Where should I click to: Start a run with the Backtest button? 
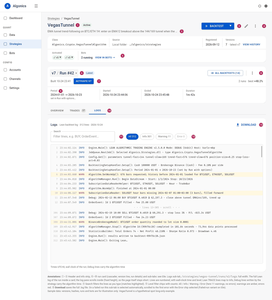(x=214, y=26)
